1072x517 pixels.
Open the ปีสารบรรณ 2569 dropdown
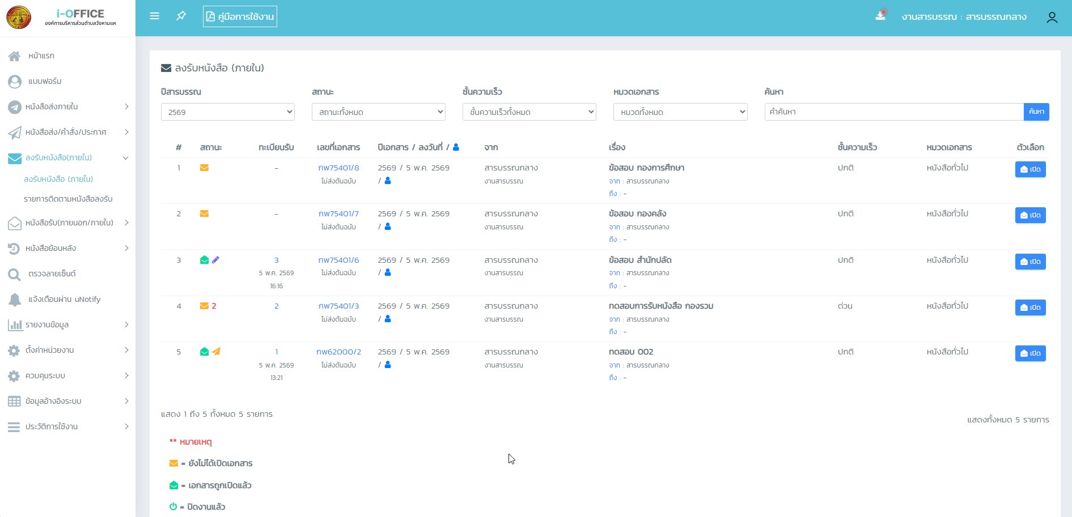[227, 112]
